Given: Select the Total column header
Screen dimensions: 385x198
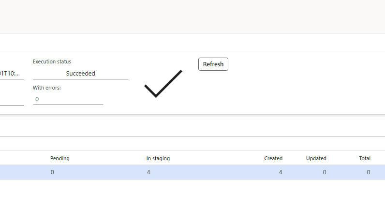Looking at the screenshot, I should click(365, 158).
